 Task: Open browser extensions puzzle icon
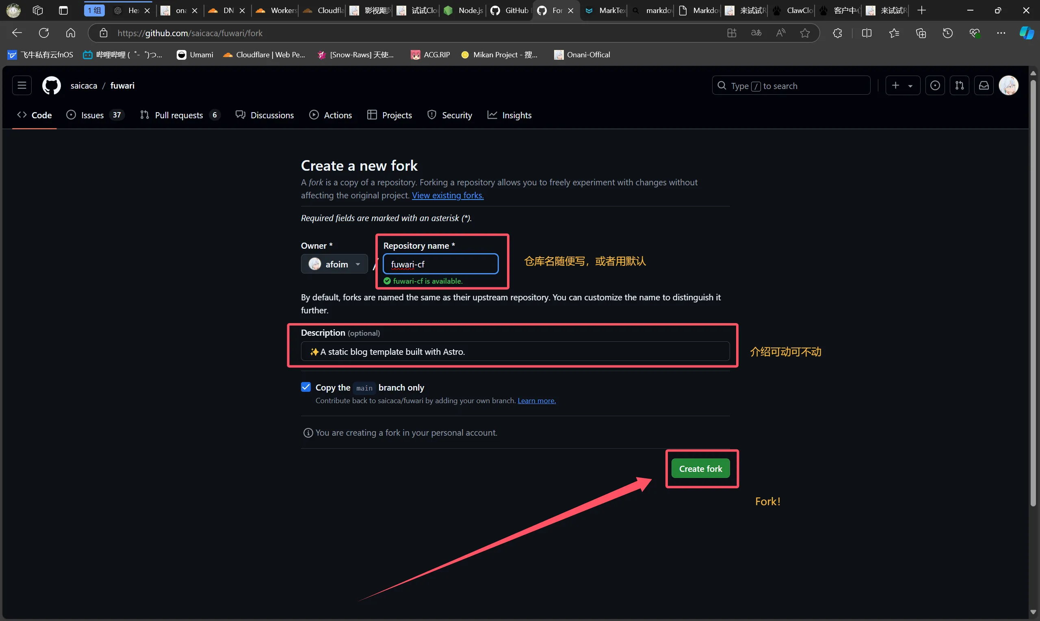pyautogui.click(x=837, y=33)
